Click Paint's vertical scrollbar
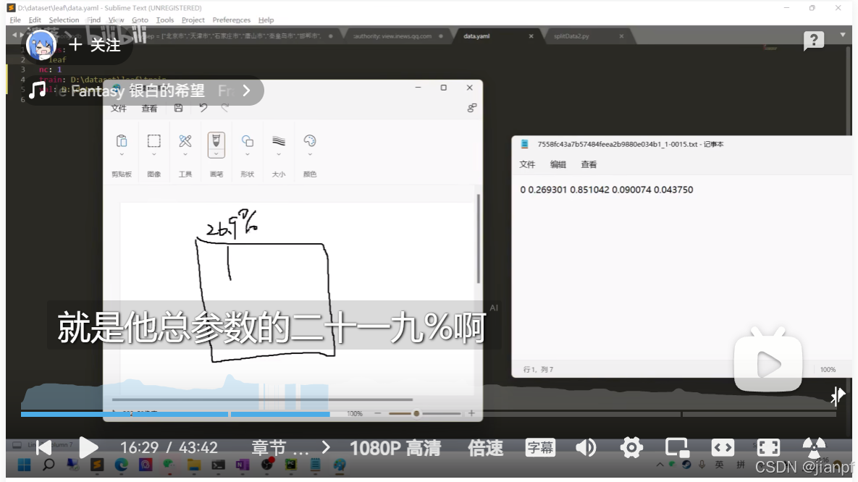Screen dimensions: 858x482 click(479, 239)
